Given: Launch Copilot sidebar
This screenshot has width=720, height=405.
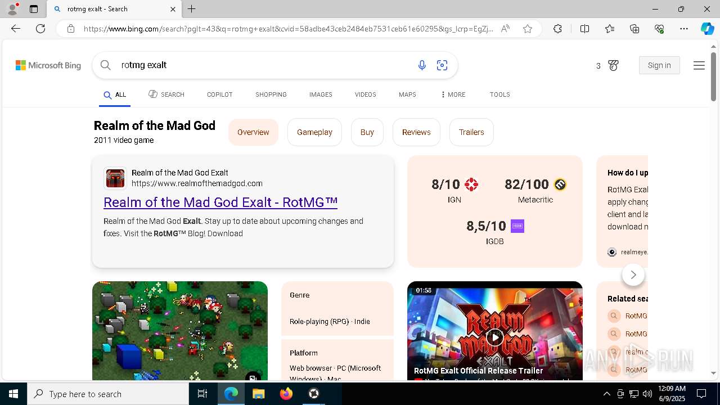Looking at the screenshot, I should [x=707, y=29].
